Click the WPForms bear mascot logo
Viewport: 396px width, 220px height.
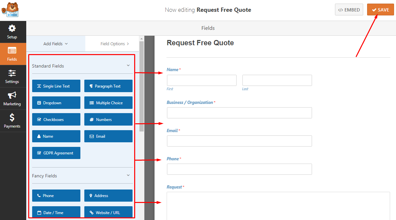tap(10, 10)
